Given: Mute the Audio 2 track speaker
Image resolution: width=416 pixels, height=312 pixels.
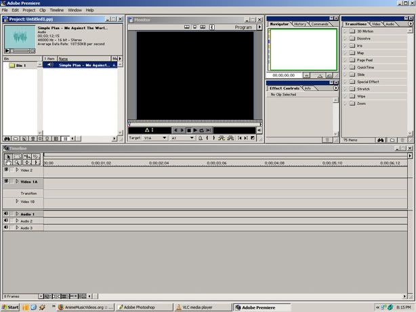Looking at the screenshot, I should [x=6, y=221].
